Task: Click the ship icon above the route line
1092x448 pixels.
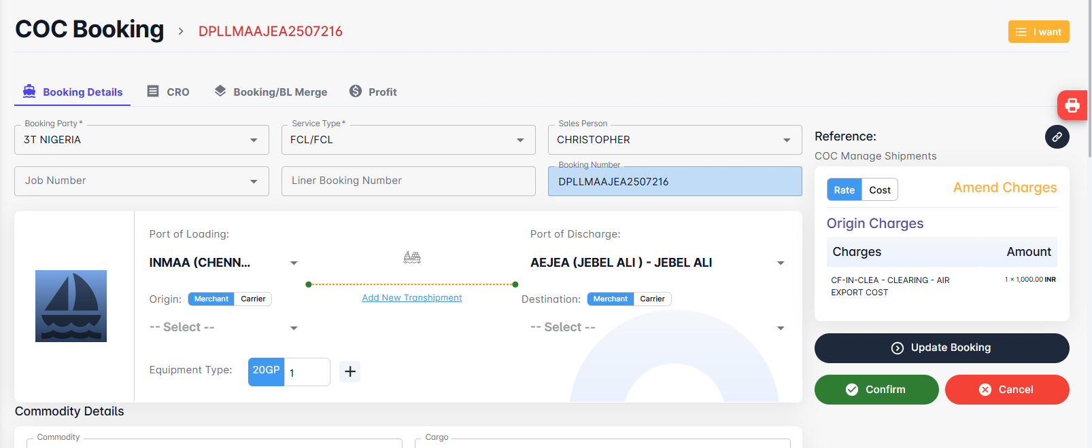Action: tap(412, 257)
